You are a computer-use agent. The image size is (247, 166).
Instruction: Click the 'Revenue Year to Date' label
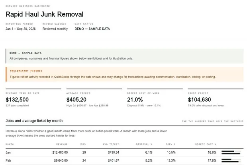tap(23, 93)
